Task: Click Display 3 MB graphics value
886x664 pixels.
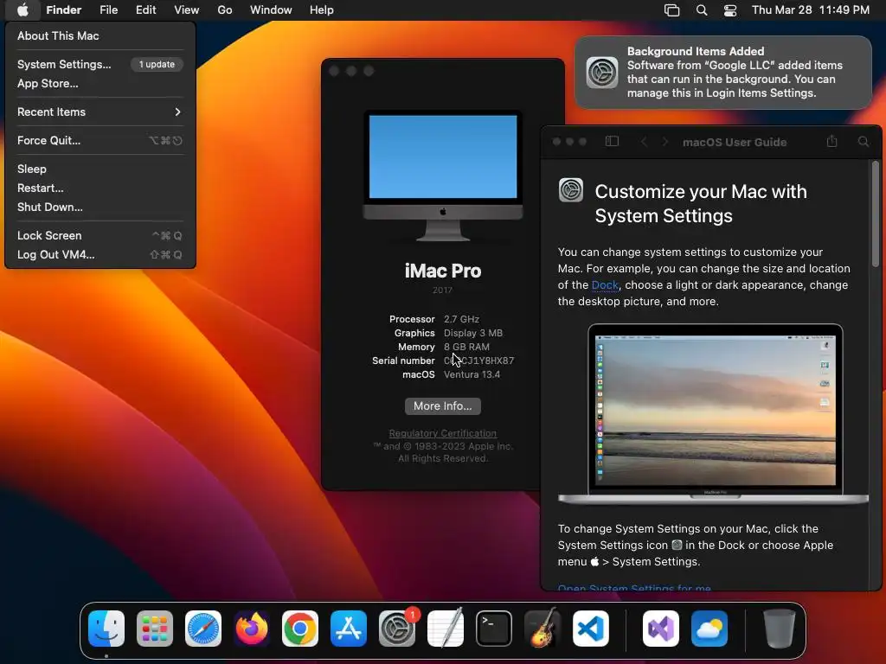Action: (473, 333)
